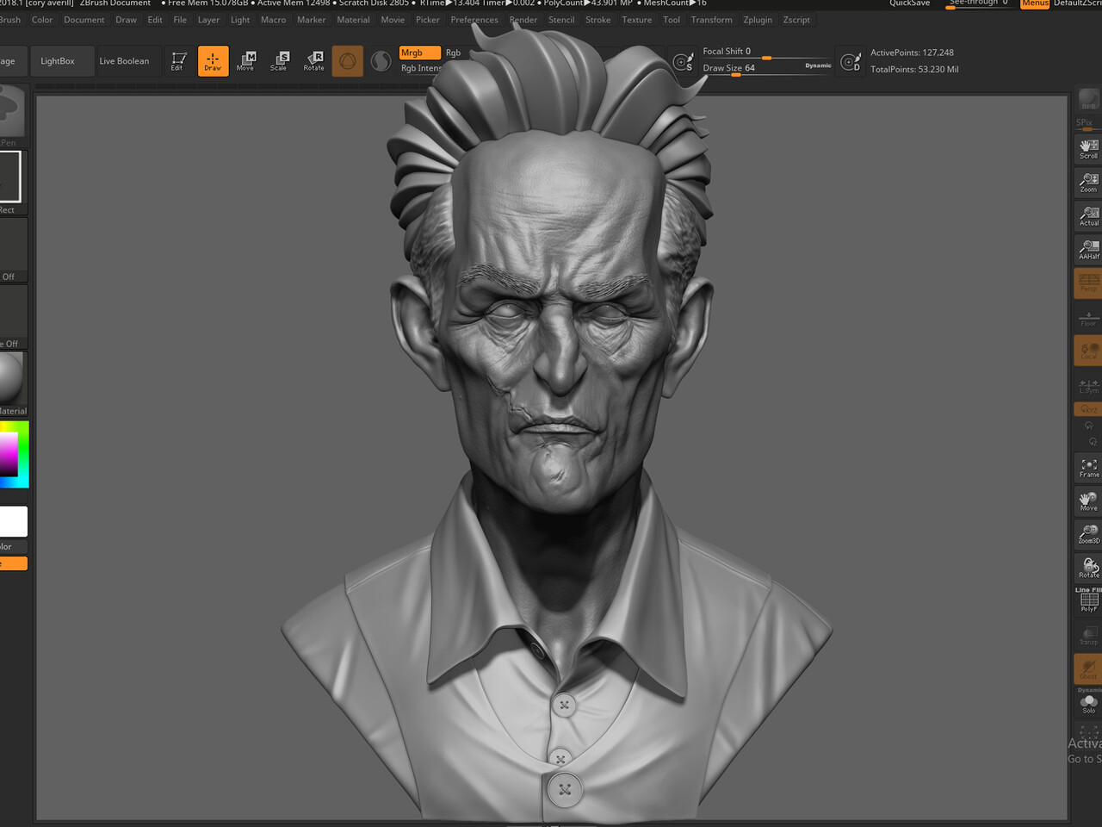
Task: Click the Zoom document icon
Action: [1088, 183]
